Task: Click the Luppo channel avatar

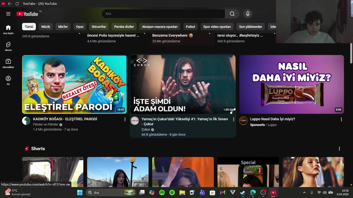Action: click(243, 121)
